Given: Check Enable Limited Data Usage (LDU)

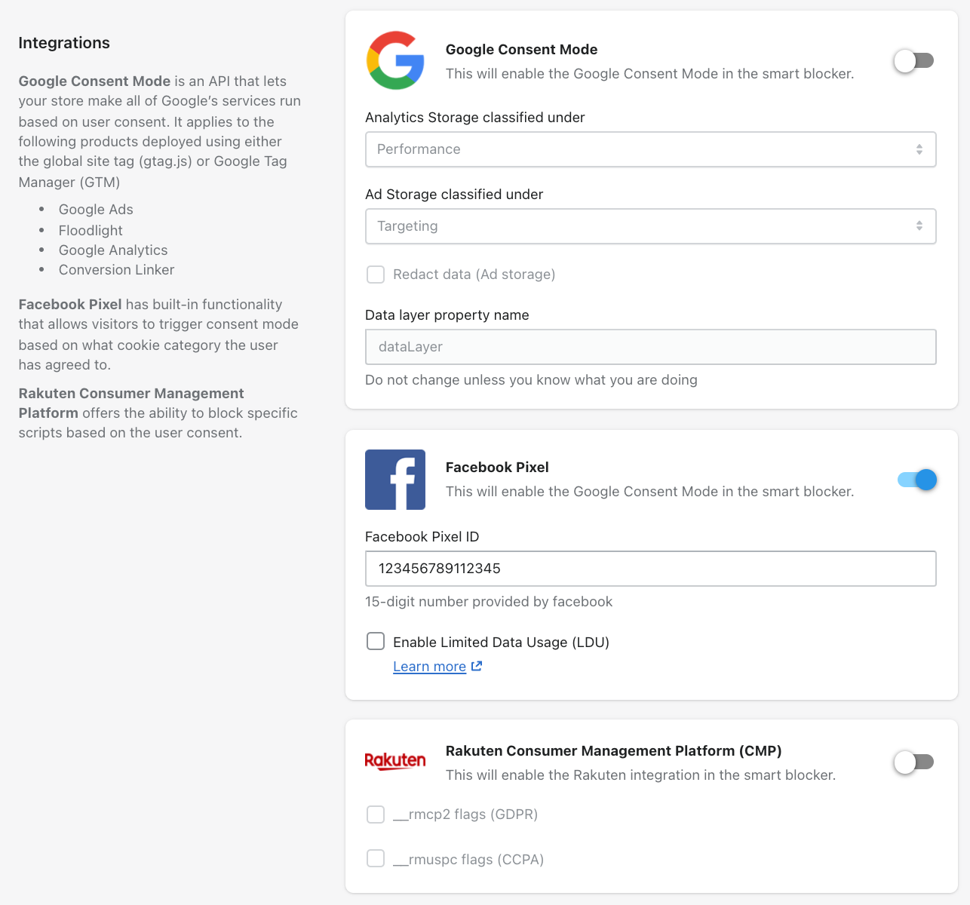Looking at the screenshot, I should (x=376, y=642).
